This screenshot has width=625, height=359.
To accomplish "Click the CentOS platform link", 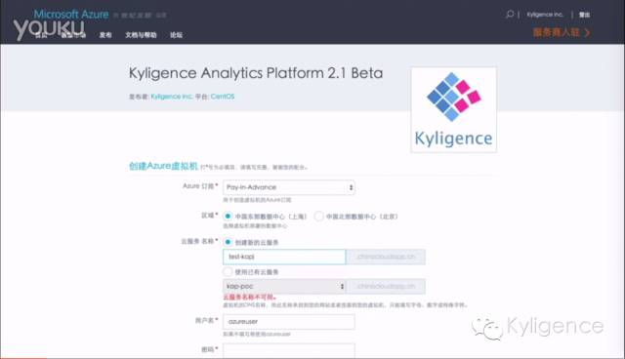I will click(223, 97).
